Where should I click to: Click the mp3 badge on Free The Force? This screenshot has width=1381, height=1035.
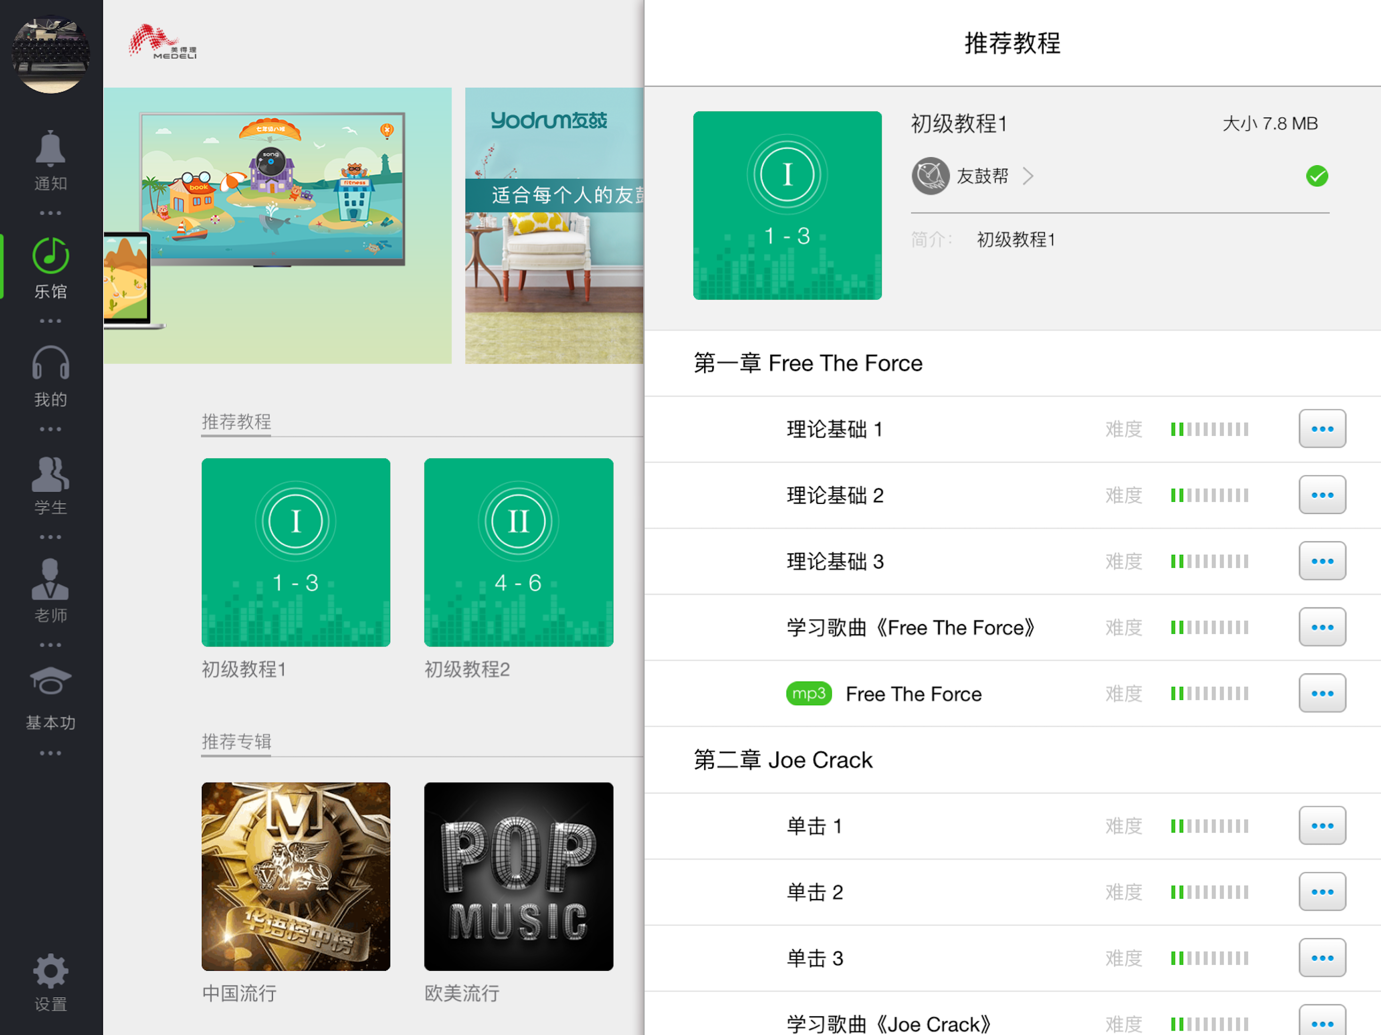coord(808,693)
